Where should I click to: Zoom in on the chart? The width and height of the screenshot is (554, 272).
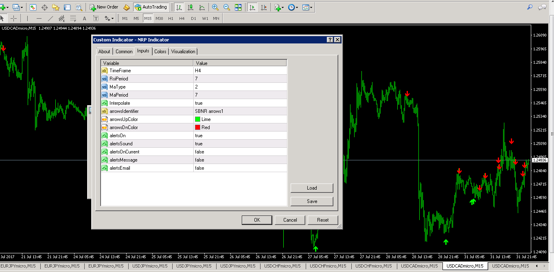(215, 7)
